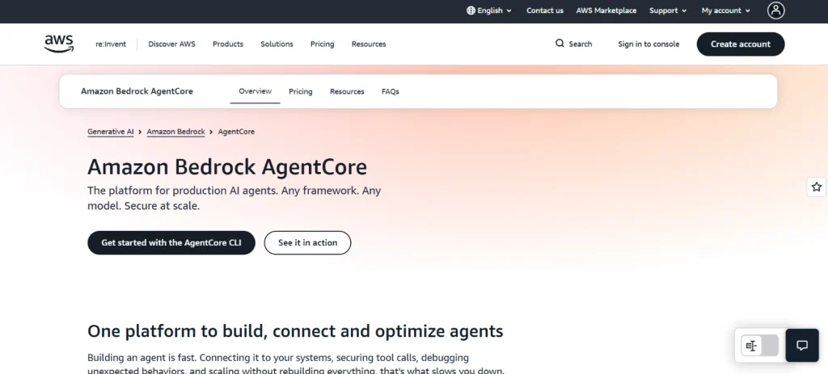Click the search magnifier icon
The width and height of the screenshot is (828, 374).
[560, 44]
